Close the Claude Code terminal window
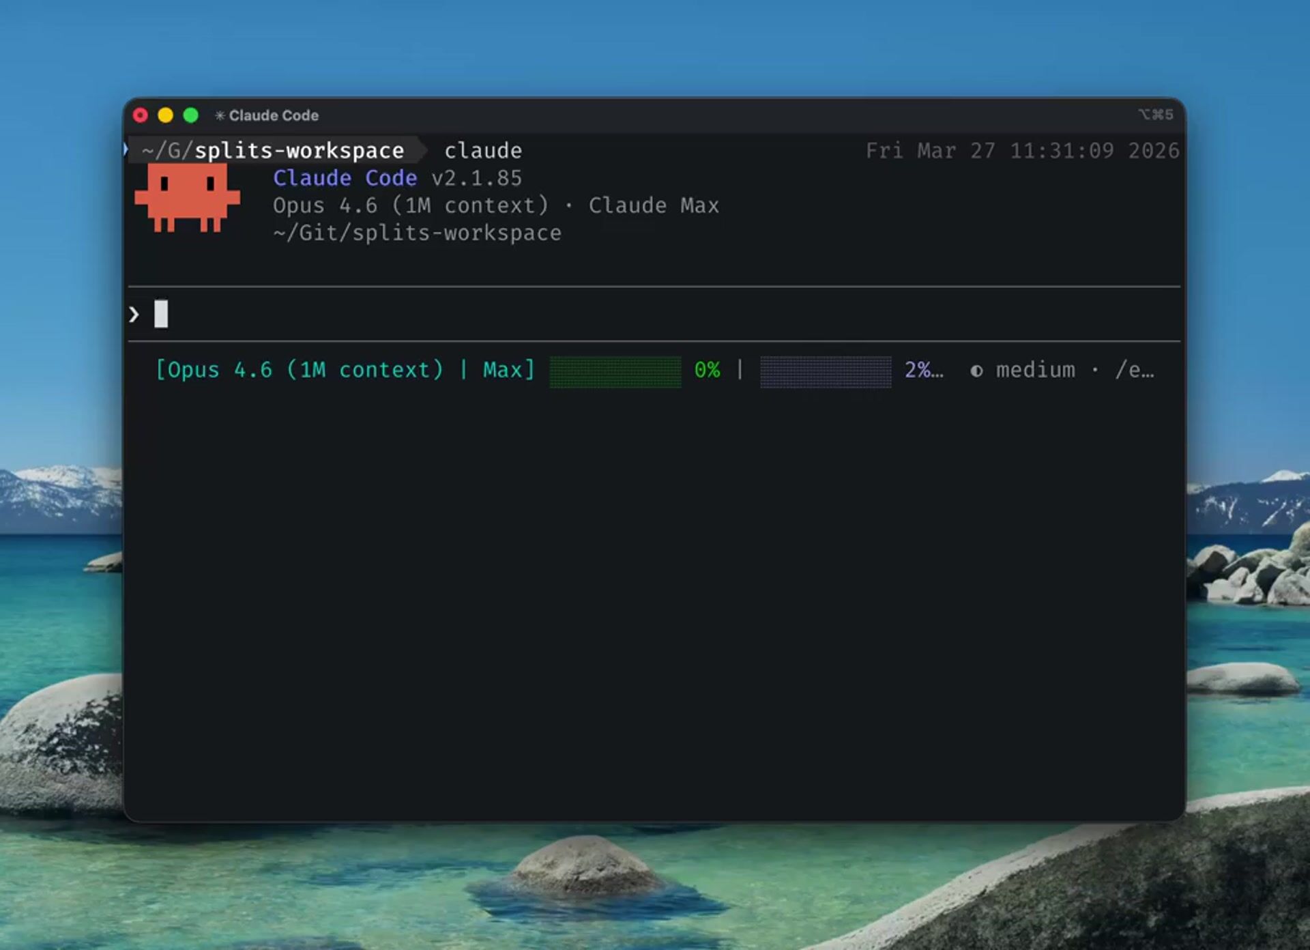This screenshot has height=950, width=1310. pos(141,115)
